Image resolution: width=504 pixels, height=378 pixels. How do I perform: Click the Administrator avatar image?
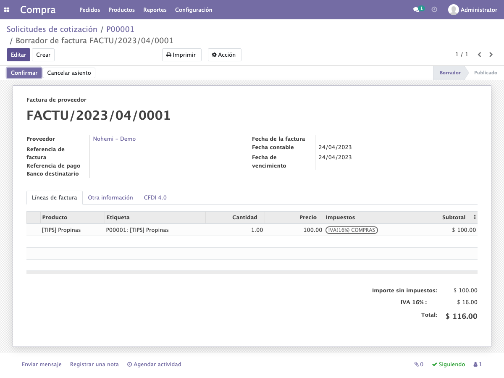click(x=453, y=10)
